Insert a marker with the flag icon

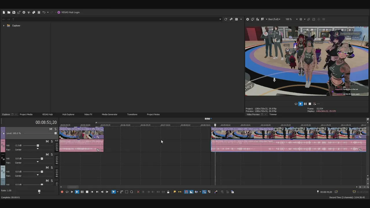tap(175, 192)
